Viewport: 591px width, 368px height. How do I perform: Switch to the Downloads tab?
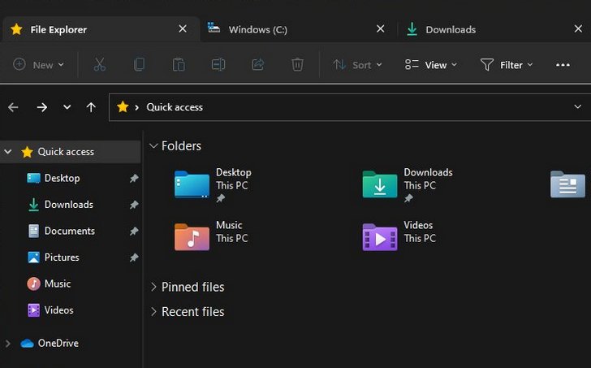(x=494, y=29)
